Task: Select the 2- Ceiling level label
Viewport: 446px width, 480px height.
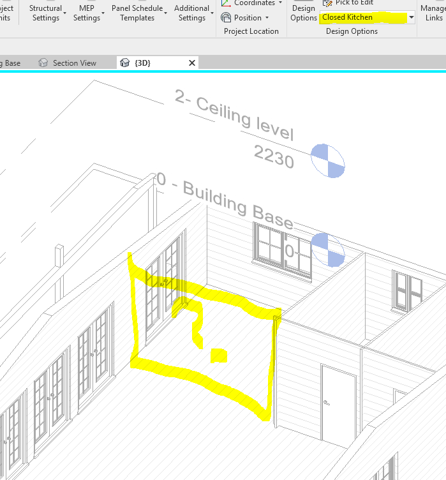Action: 234,114
